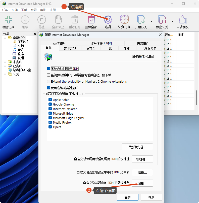Close the 分类 category side panel
This screenshot has height=203, width=199.
pyautogui.click(x=35, y=34)
